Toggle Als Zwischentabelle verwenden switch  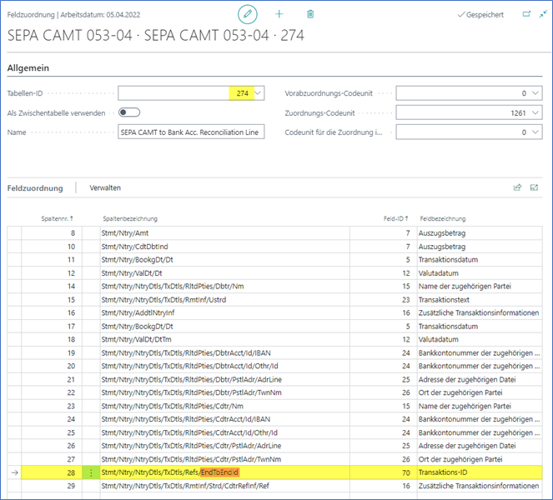click(x=129, y=112)
